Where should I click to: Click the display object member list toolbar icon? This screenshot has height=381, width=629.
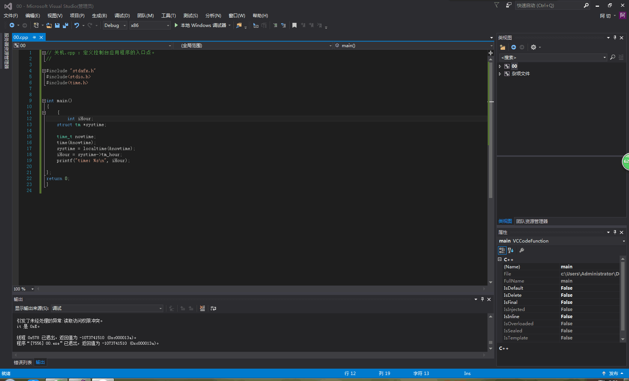[256, 25]
